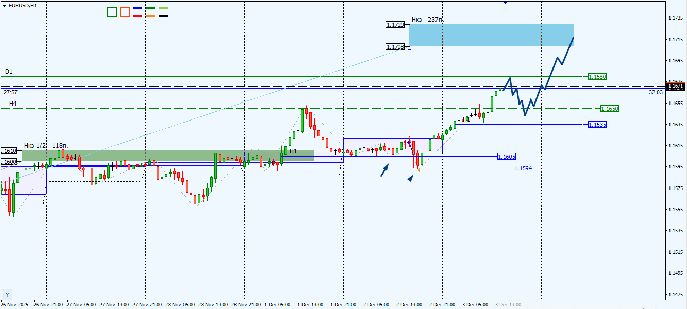Click the black line legend icon
Image resolution: width=687 pixels, height=309 pixels.
point(163,16)
